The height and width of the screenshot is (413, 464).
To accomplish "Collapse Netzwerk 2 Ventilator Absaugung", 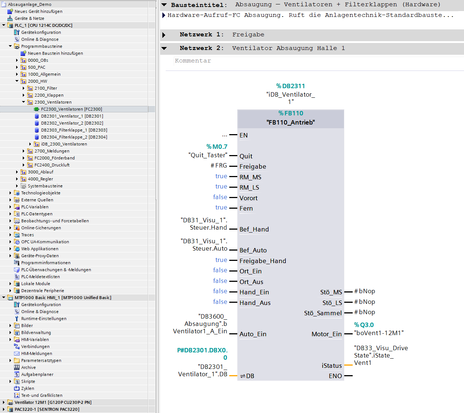I will coord(164,48).
